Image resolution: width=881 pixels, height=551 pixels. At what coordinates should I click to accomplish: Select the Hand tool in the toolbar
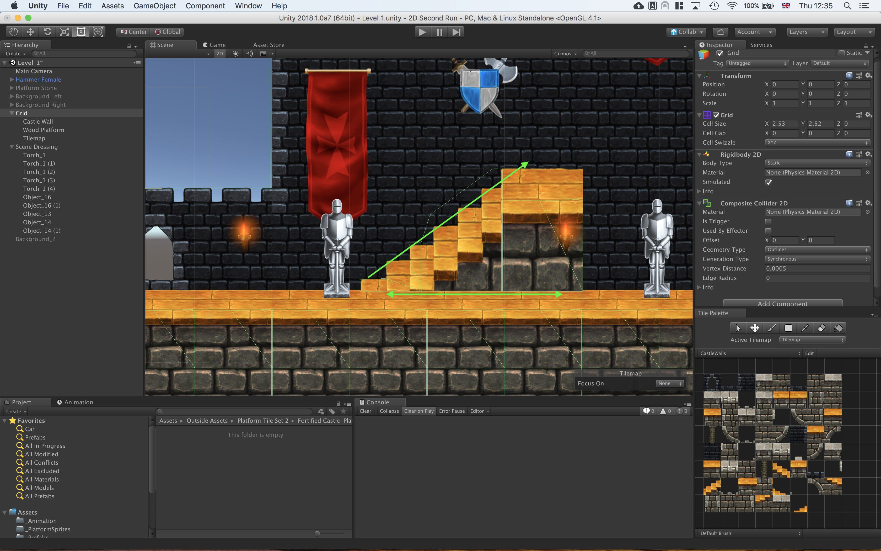pyautogui.click(x=13, y=32)
